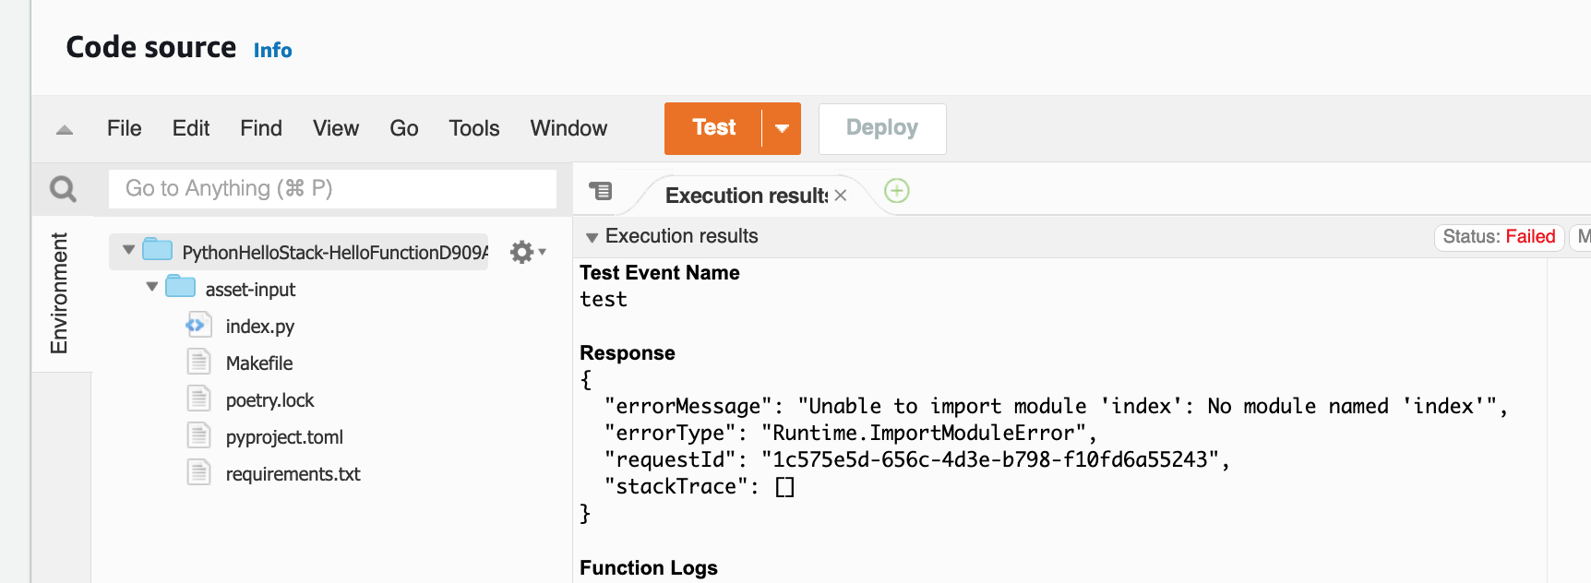The height and width of the screenshot is (583, 1591).
Task: Add a new tab with plus icon
Action: [x=897, y=191]
